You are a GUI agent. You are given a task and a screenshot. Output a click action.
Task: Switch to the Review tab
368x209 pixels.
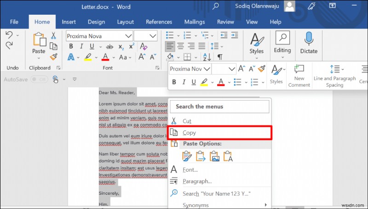coord(225,22)
